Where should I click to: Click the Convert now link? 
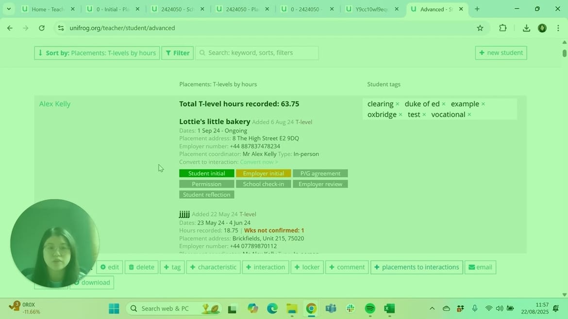[x=259, y=162]
